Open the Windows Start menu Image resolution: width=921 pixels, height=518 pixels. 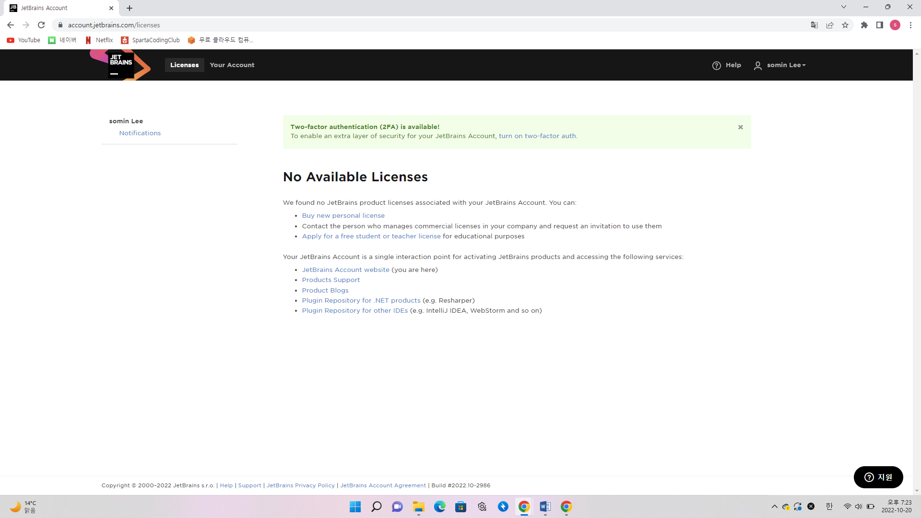click(x=355, y=506)
